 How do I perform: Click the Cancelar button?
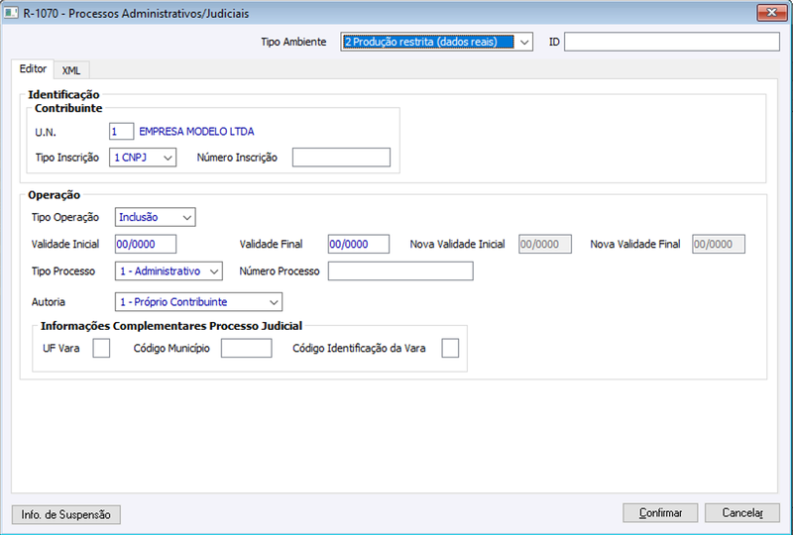tap(742, 513)
